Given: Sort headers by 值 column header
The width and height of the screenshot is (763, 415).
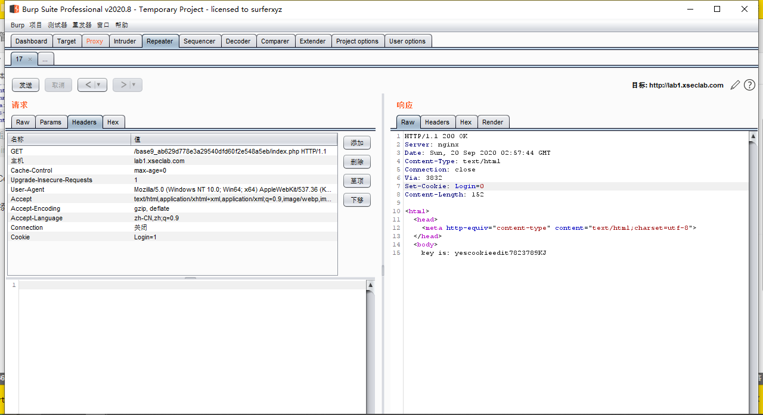Looking at the screenshot, I should (x=234, y=139).
